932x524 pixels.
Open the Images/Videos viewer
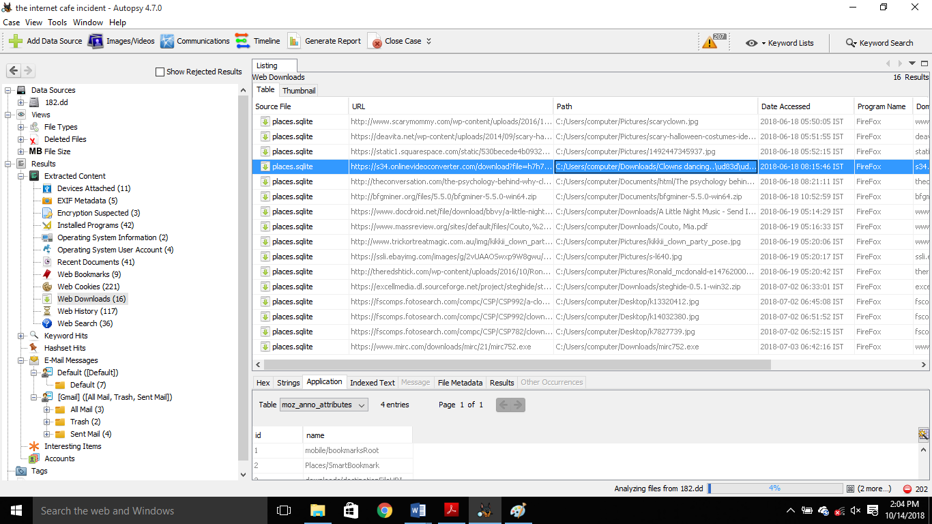96,41
